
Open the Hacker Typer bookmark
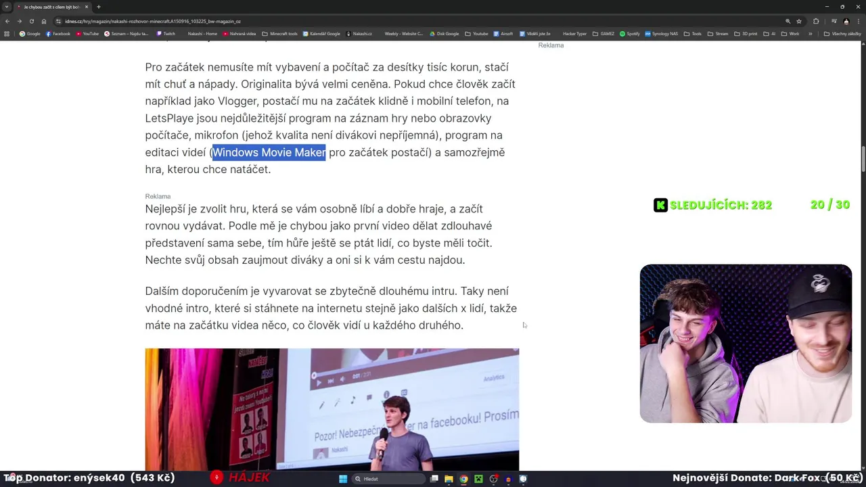(574, 34)
